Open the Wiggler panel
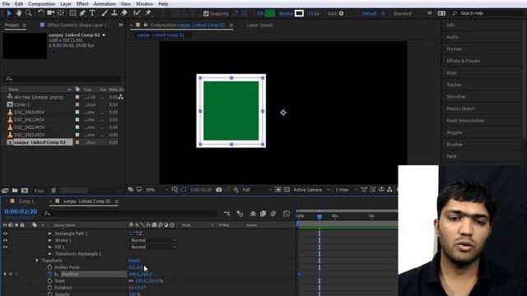Image resolution: width=527 pixels, height=296 pixels. coord(455,132)
